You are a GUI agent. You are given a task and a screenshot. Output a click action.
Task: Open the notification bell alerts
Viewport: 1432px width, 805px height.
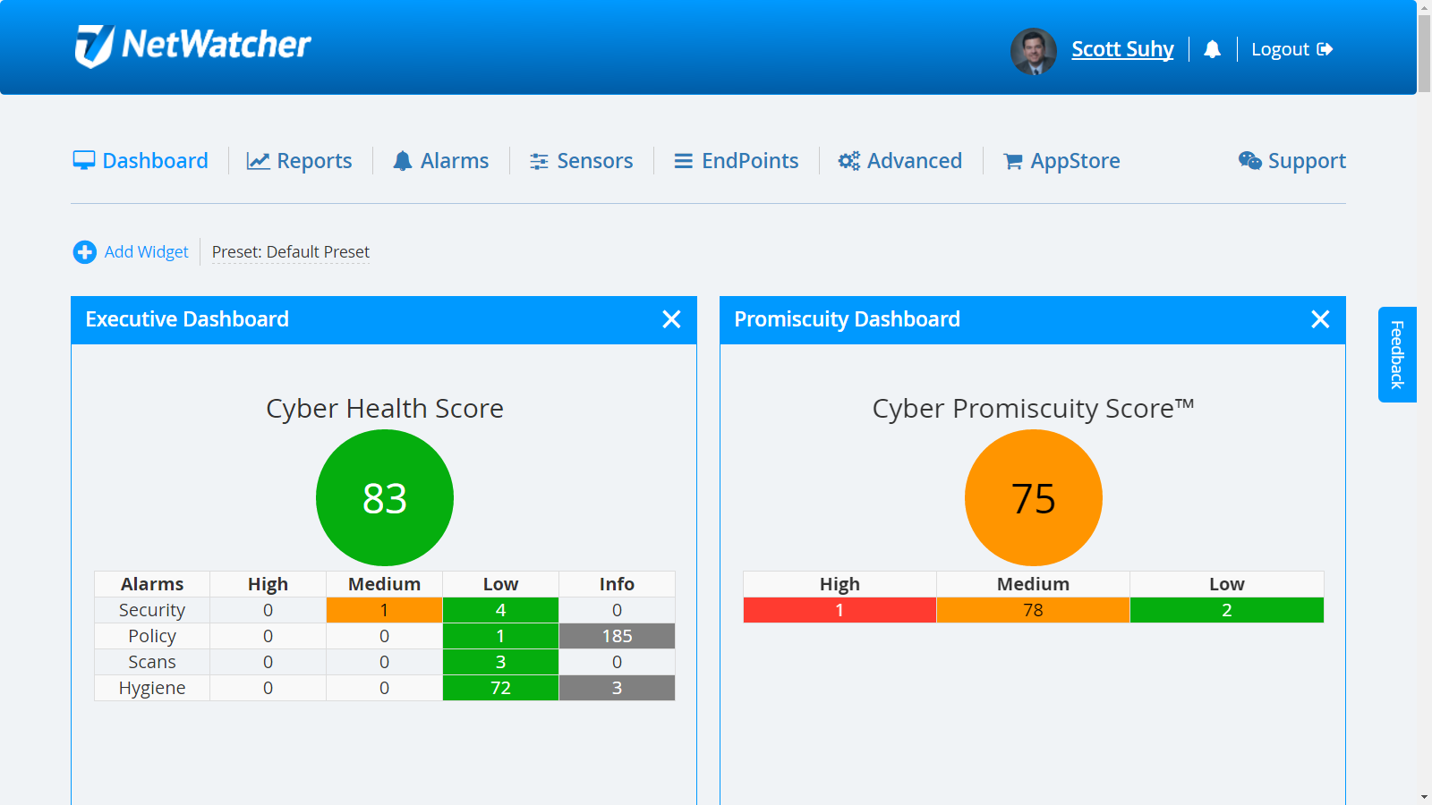pos(1213,49)
